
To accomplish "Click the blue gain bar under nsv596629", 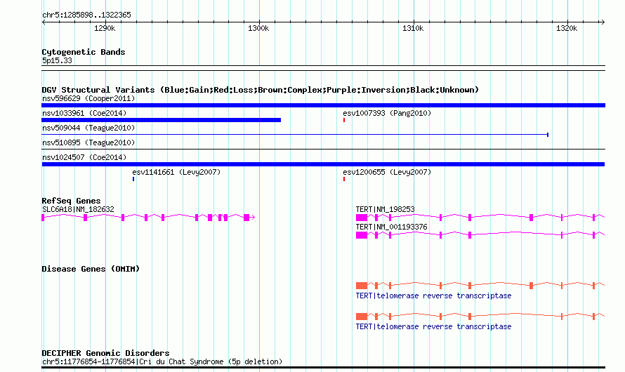I will (323, 105).
